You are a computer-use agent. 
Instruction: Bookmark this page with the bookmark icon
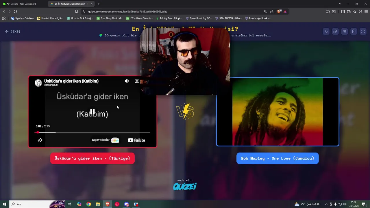[x=76, y=12]
